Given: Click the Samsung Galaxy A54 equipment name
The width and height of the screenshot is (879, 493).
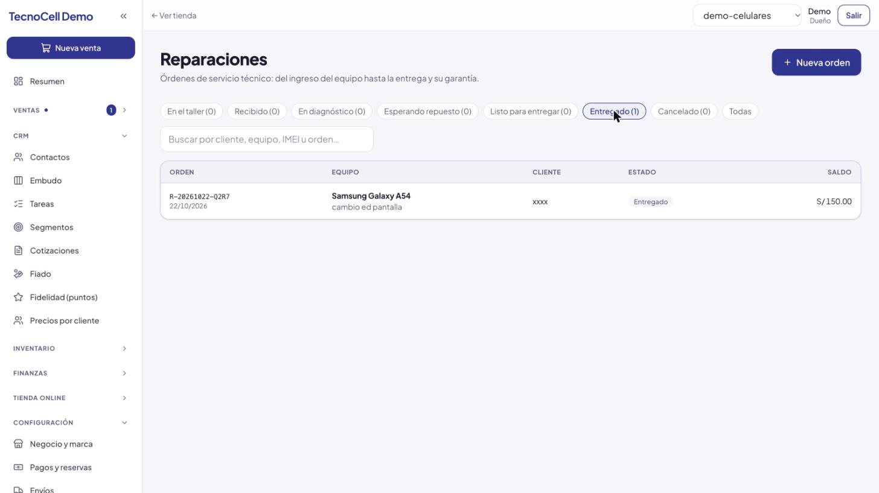Looking at the screenshot, I should (x=371, y=196).
